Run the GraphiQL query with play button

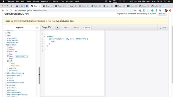point(57,27)
